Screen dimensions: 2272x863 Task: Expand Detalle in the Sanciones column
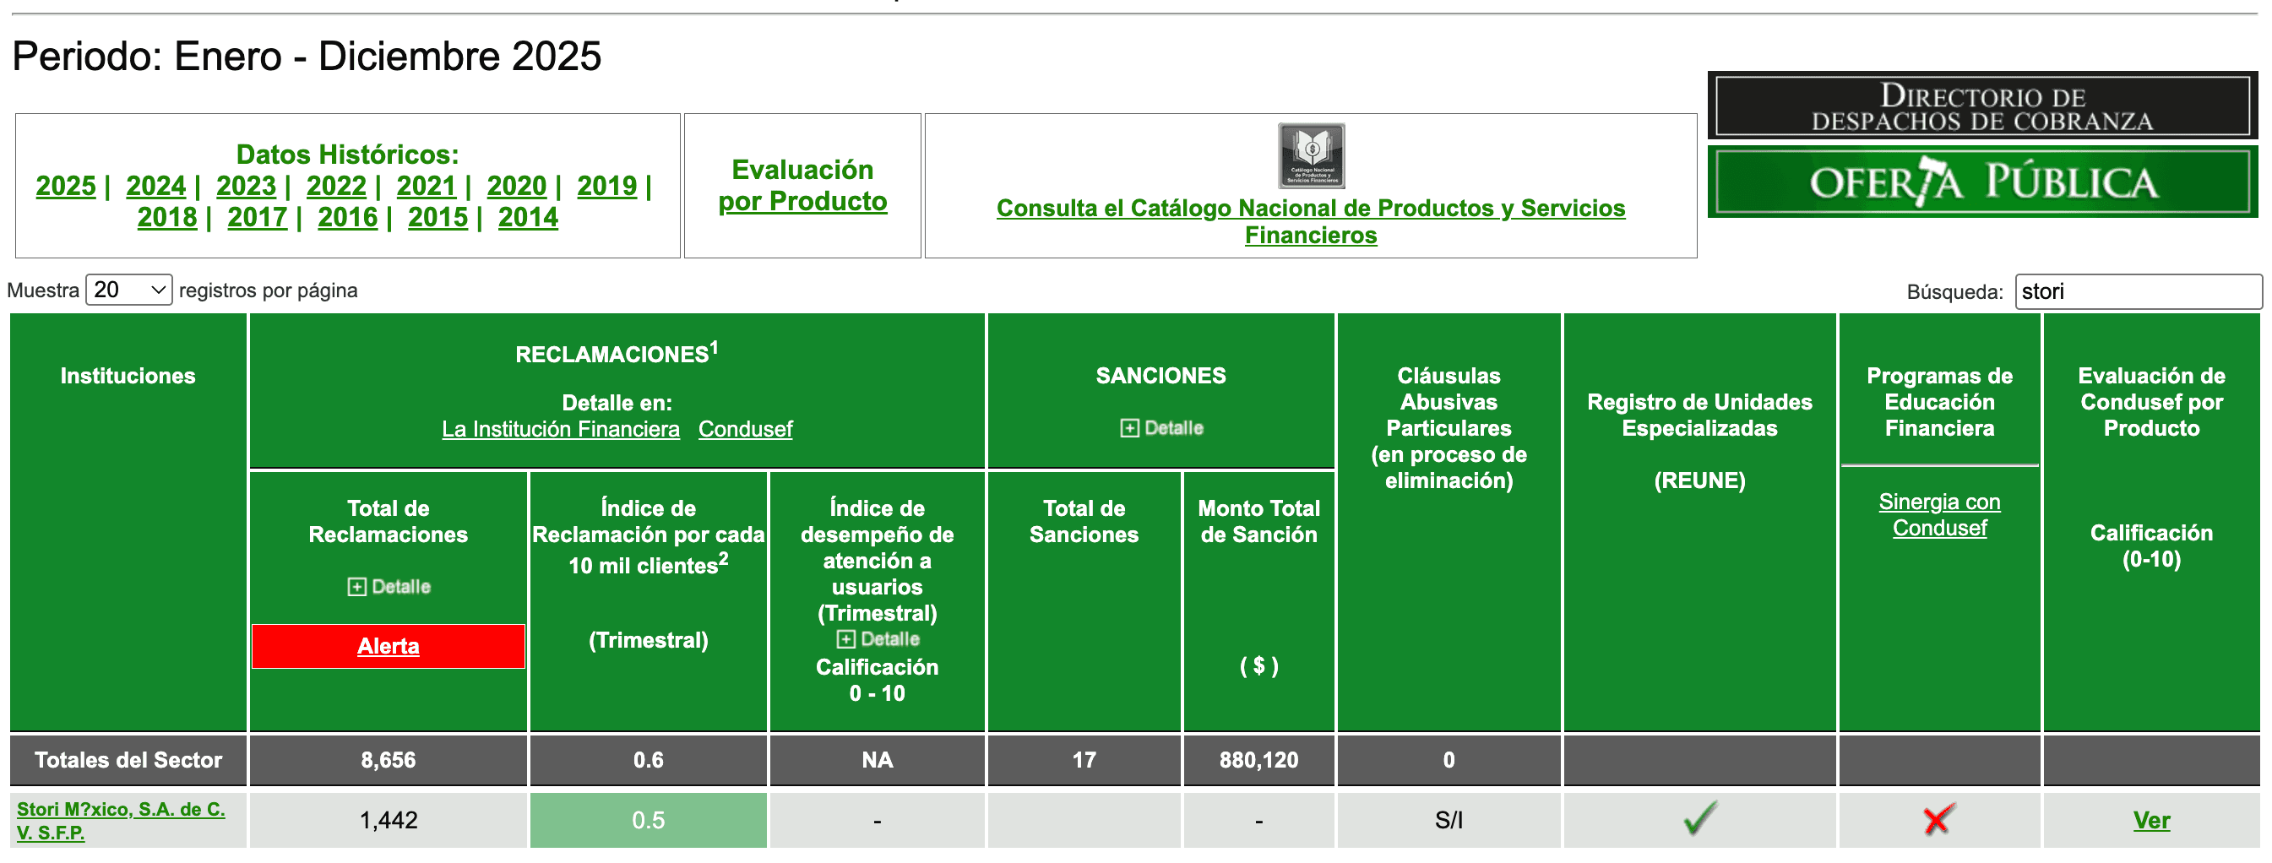click(1160, 428)
